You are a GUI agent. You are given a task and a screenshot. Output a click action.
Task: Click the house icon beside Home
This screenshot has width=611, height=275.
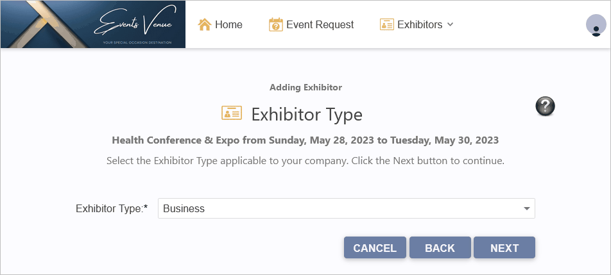coord(205,24)
